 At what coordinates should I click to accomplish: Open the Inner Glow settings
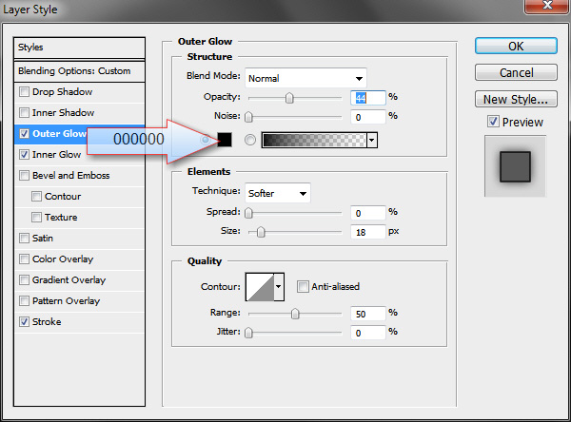(x=57, y=154)
